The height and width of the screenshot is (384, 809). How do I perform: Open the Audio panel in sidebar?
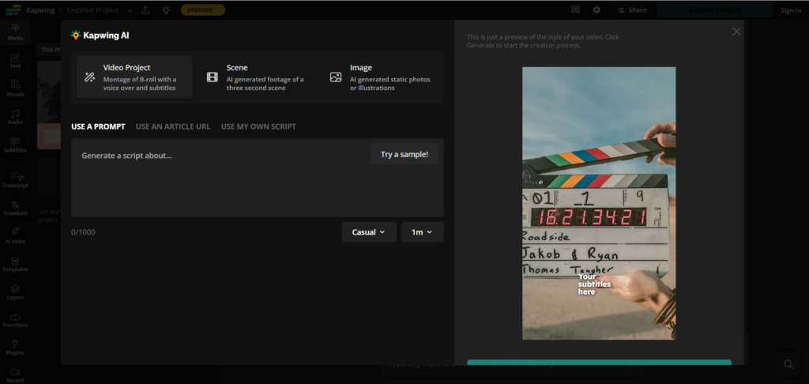15,117
